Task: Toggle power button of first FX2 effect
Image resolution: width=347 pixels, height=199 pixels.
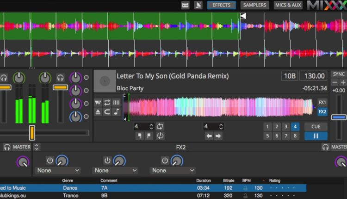Action: point(50,161)
